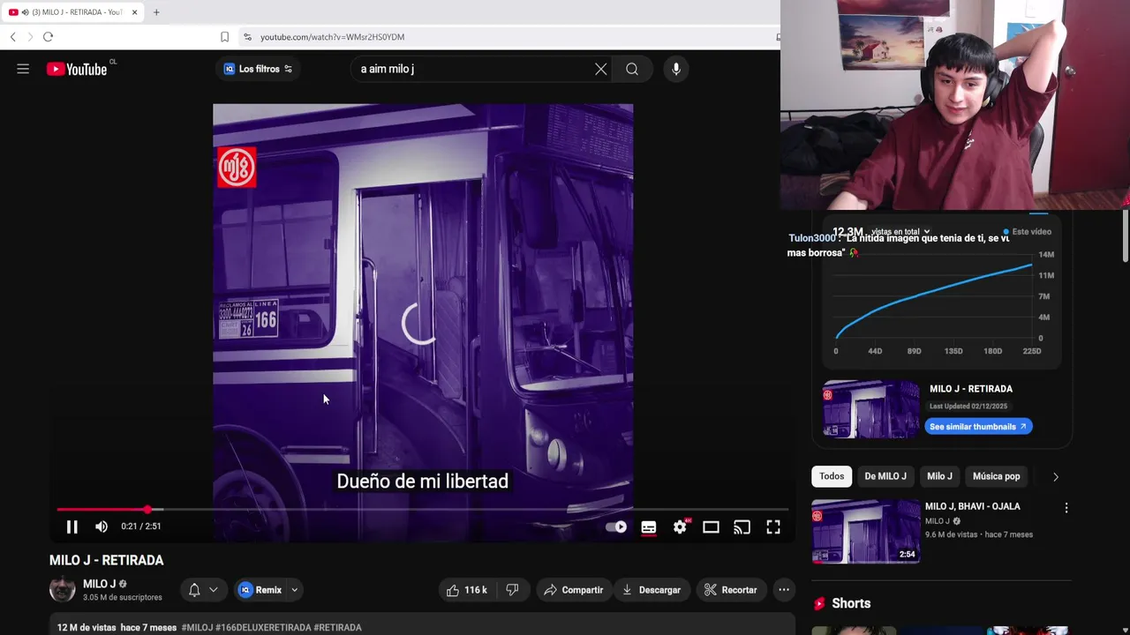Screen dimensions: 1130x635
Task: Like the video with 116 k
Action: [x=468, y=590]
